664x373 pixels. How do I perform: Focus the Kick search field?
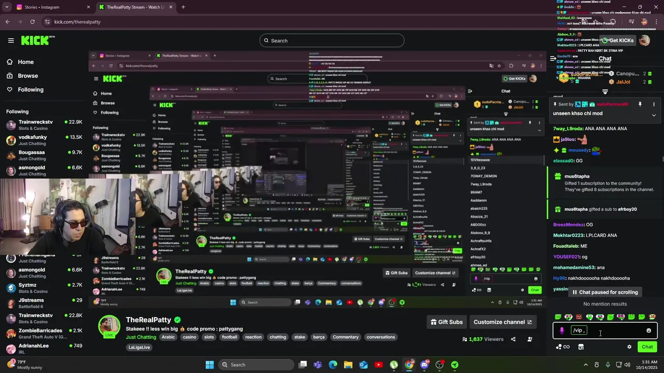point(332,40)
